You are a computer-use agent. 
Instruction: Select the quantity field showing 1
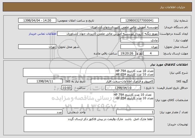135,112
